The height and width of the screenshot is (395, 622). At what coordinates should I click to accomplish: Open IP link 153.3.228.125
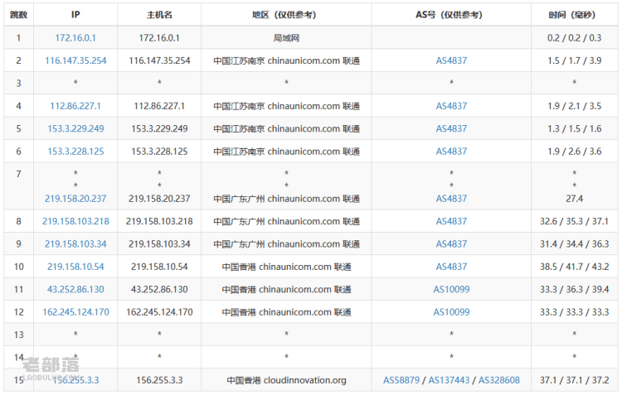pyautogui.click(x=75, y=152)
